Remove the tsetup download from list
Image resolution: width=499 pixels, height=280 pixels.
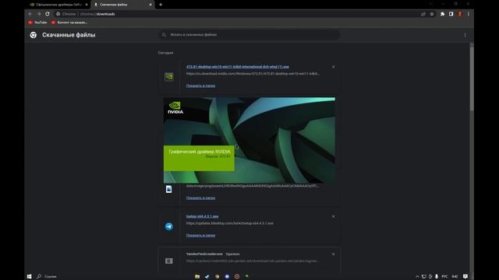coord(333,216)
